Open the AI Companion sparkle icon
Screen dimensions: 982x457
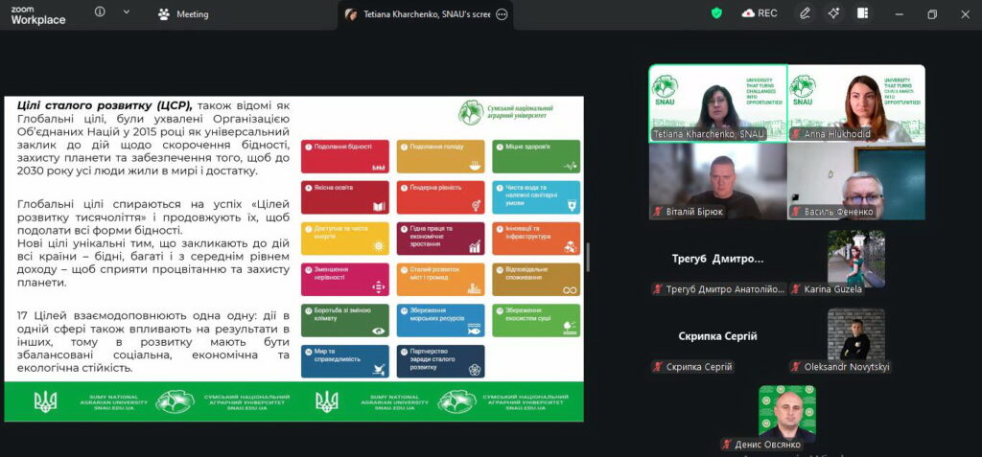(x=833, y=13)
